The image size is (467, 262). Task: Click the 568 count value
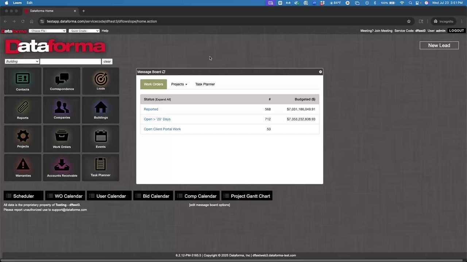(268, 109)
